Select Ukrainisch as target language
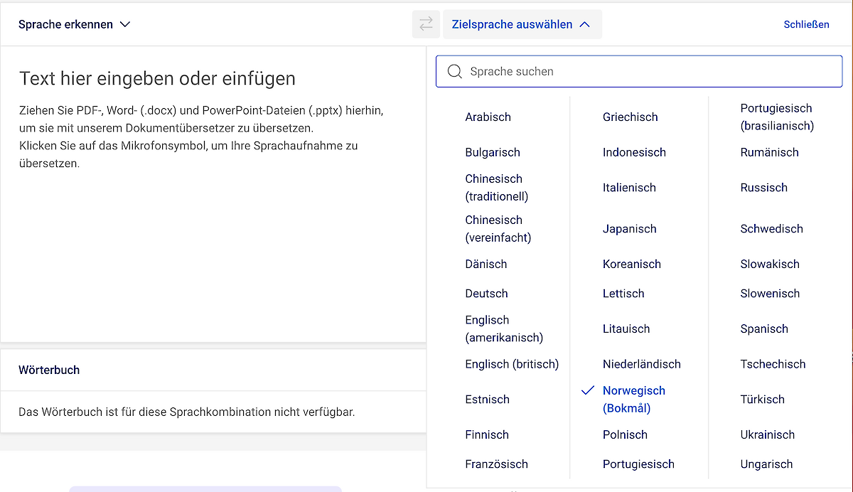This screenshot has width=853, height=492. coord(767,434)
